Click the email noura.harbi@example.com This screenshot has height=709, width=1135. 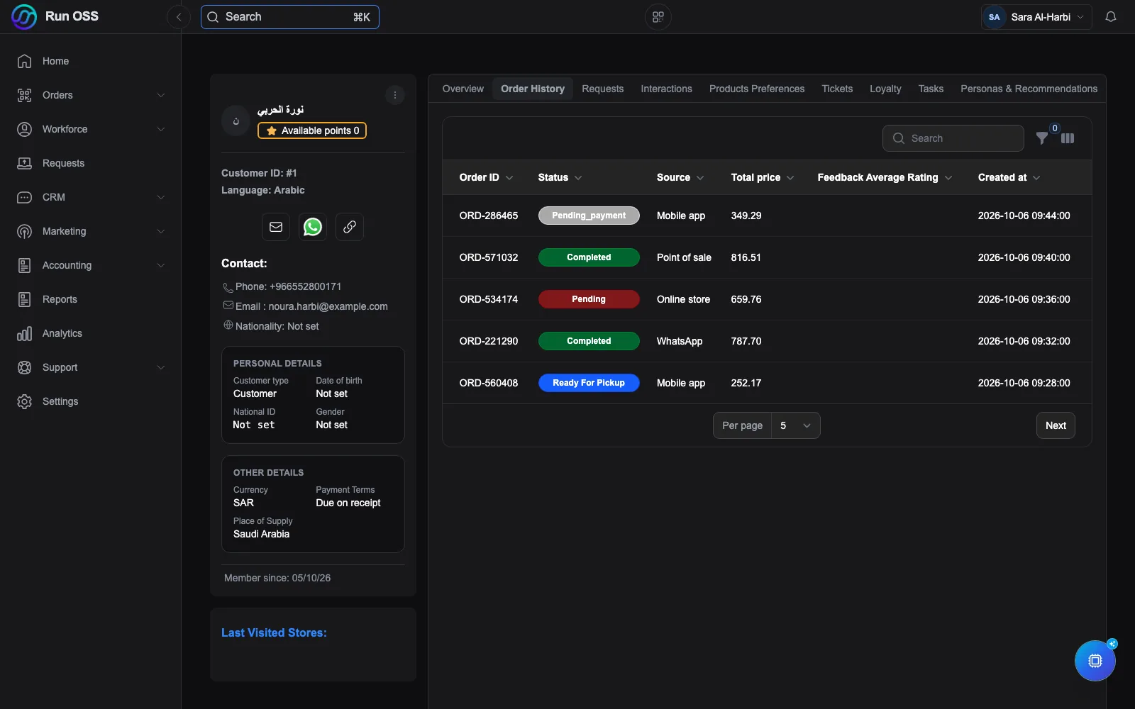328,306
